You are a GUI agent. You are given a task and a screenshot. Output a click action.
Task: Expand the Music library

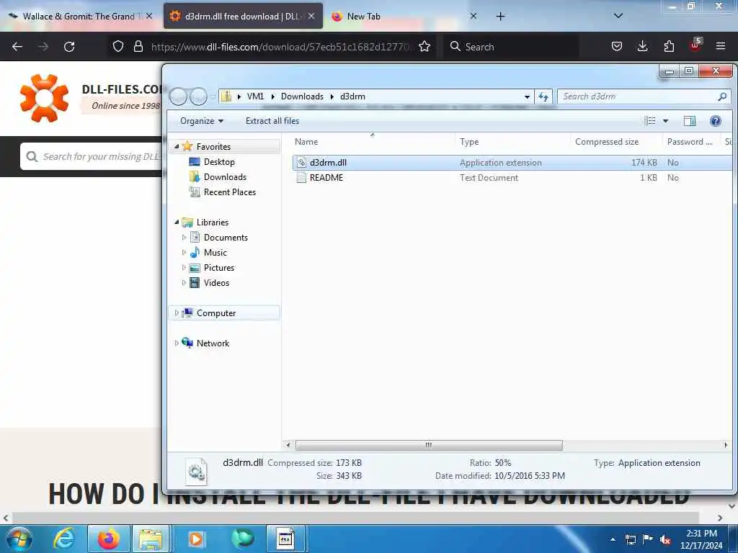184,252
